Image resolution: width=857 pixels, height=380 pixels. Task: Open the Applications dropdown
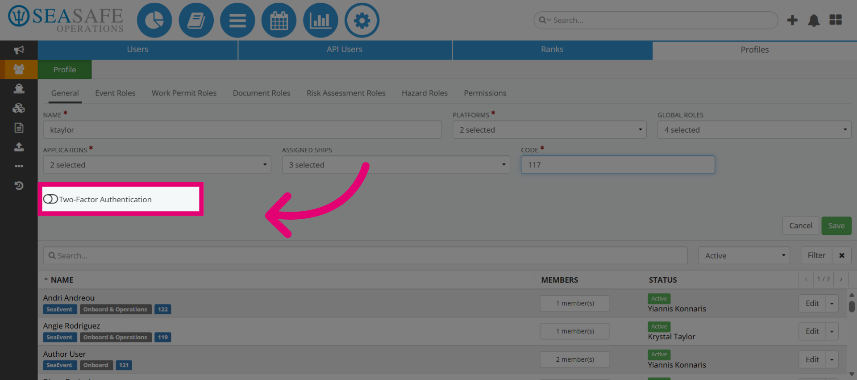pyautogui.click(x=157, y=165)
